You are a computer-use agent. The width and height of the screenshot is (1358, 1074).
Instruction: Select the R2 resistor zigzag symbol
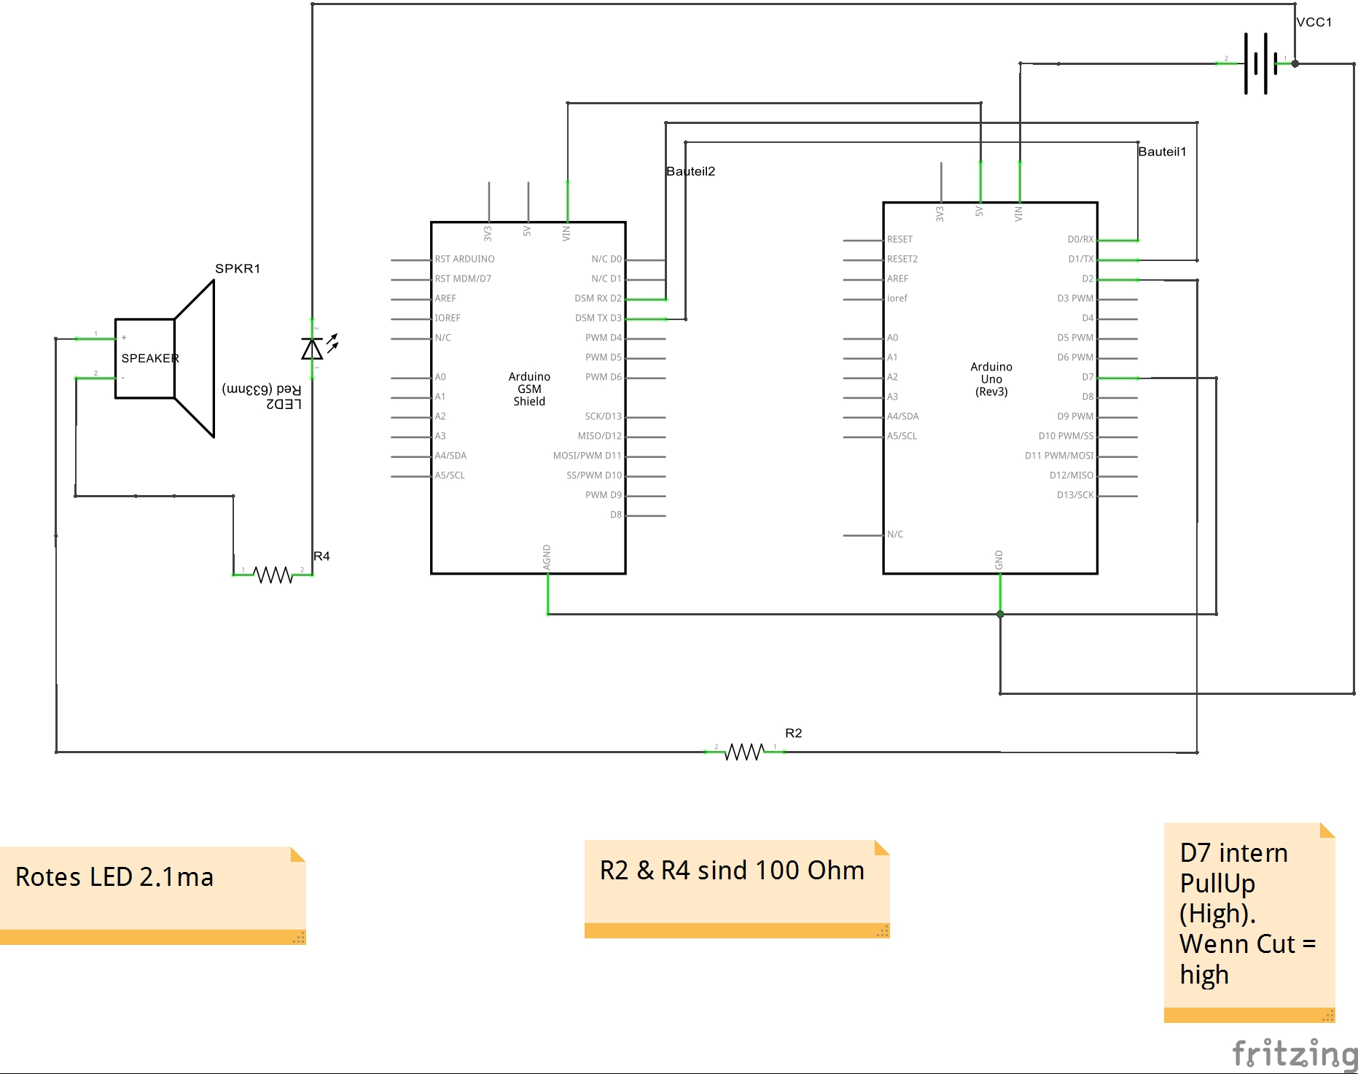(744, 752)
